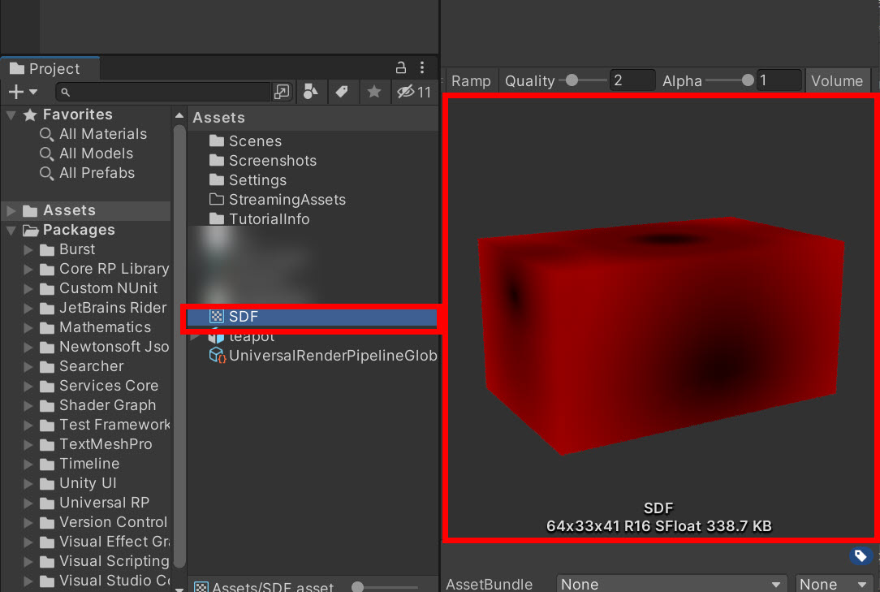
Task: Select the Searcher package folder
Action: click(82, 366)
